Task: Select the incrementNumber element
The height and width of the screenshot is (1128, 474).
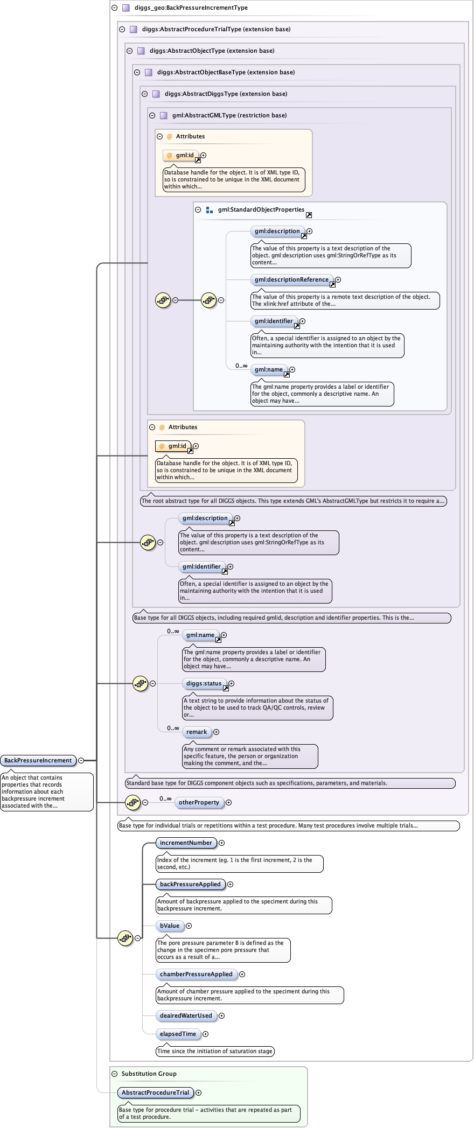Action: point(186,843)
